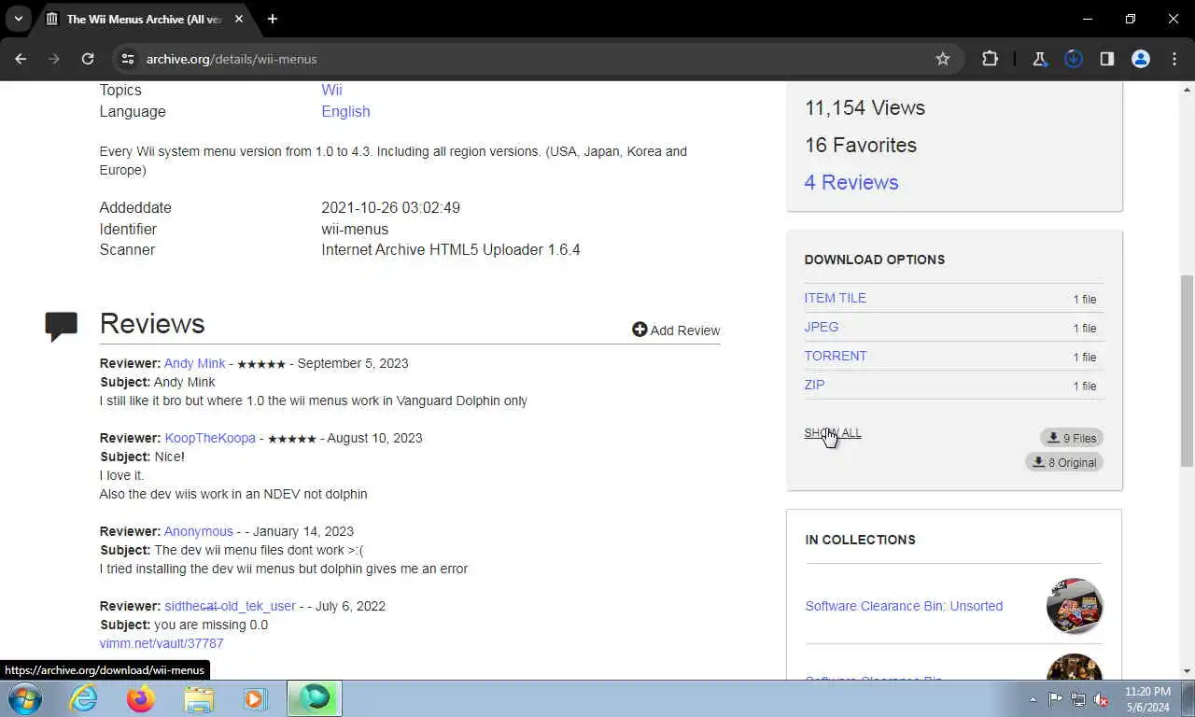This screenshot has height=717, width=1195.
Task: Open Chrome three-dot menu
Action: (x=1174, y=59)
